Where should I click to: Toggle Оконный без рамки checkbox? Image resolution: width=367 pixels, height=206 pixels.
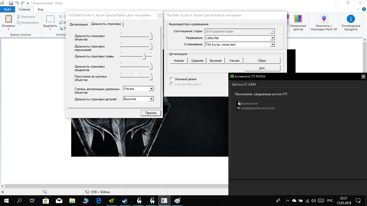(x=172, y=84)
